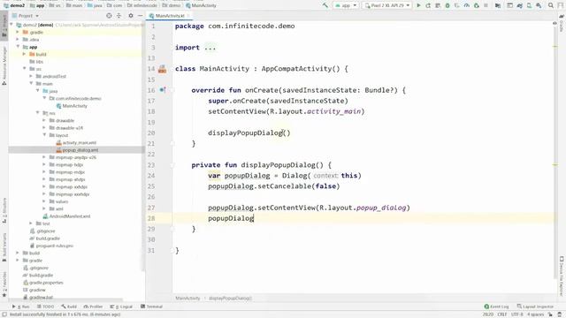Viewport: 566px width, 318px height.
Task: Open the Terminal tool window
Action: click(151, 307)
